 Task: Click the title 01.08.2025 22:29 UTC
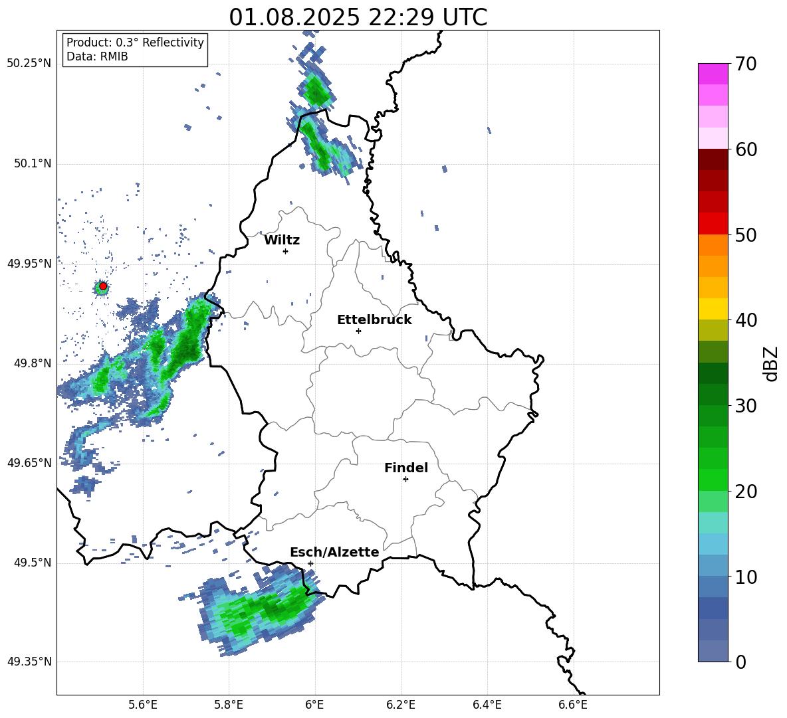pyautogui.click(x=358, y=17)
